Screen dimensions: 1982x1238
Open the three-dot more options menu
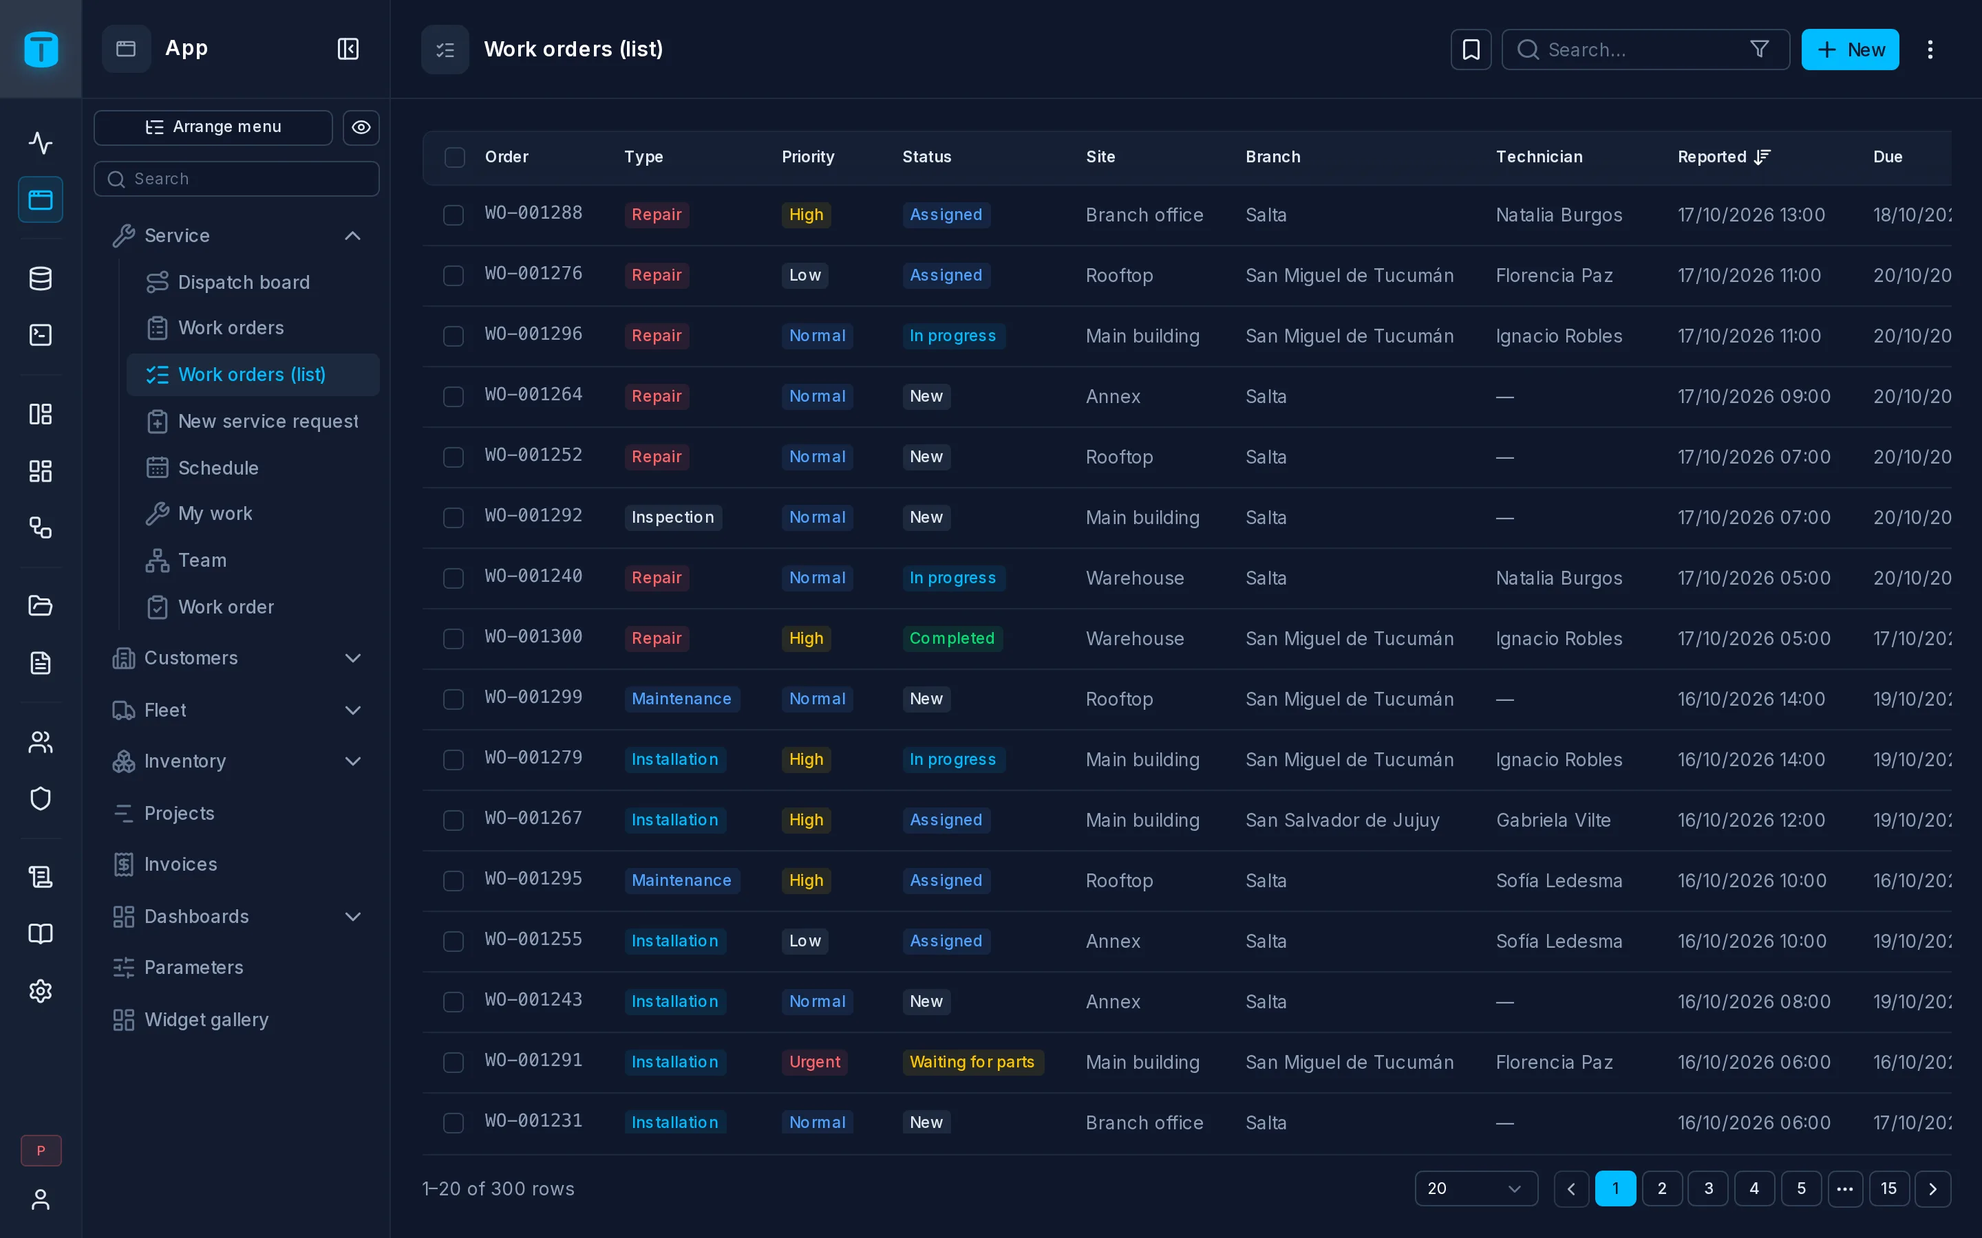pos(1930,50)
